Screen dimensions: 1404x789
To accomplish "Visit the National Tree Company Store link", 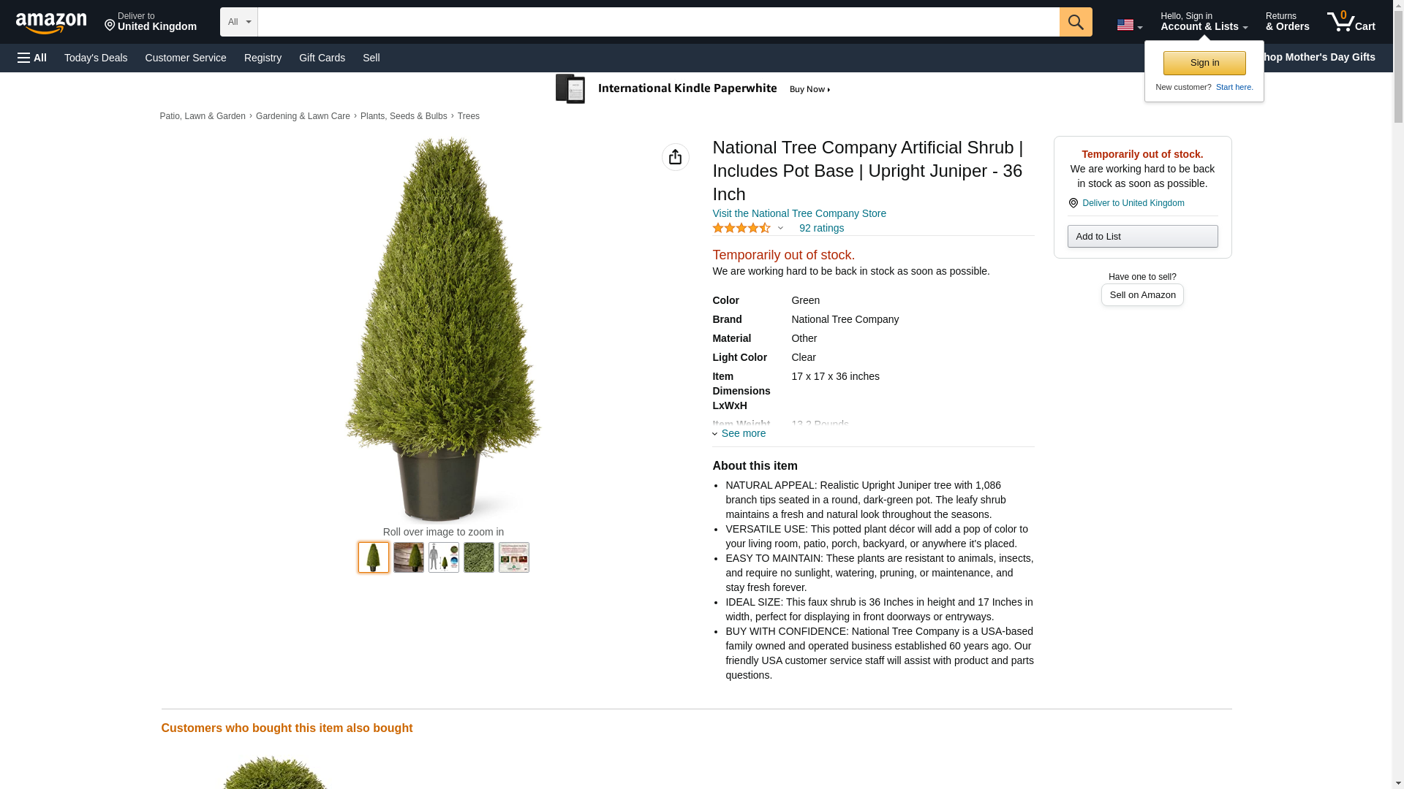I will click(x=799, y=213).
